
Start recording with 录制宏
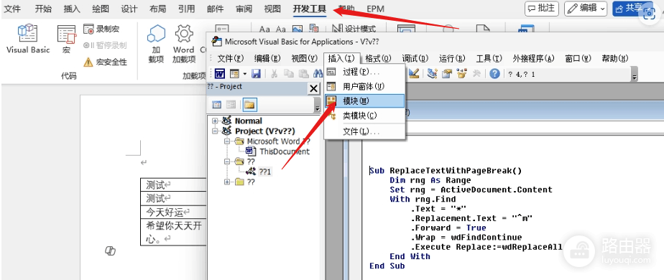point(101,29)
